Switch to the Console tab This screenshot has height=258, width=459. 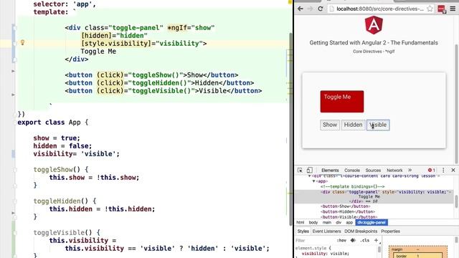tap(352, 171)
